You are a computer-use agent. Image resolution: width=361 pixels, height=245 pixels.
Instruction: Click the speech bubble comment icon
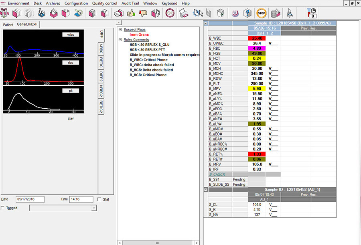coord(119,13)
